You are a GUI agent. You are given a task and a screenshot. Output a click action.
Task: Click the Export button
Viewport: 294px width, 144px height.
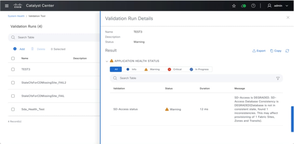pyautogui.click(x=259, y=51)
